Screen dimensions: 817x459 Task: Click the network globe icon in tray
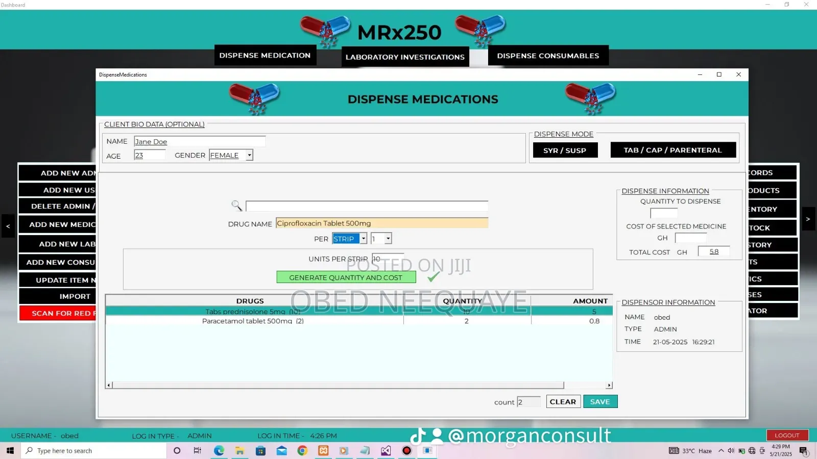(752, 450)
